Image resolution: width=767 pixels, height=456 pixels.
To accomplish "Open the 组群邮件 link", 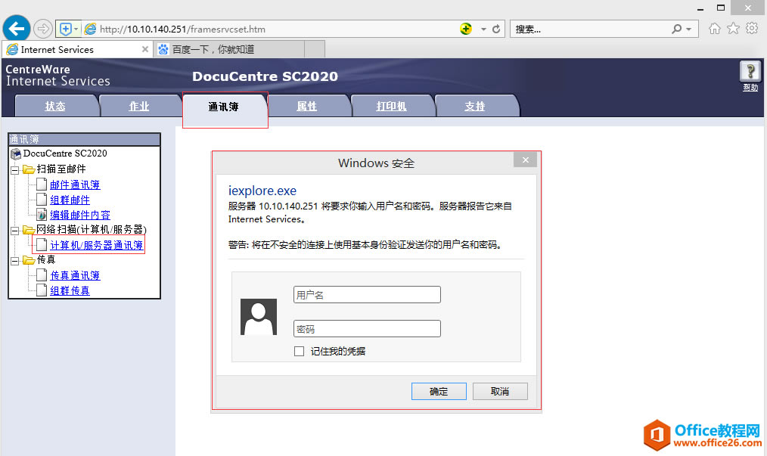I will (x=70, y=200).
